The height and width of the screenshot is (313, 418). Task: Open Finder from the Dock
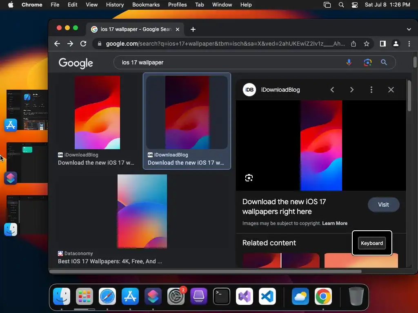[62, 296]
